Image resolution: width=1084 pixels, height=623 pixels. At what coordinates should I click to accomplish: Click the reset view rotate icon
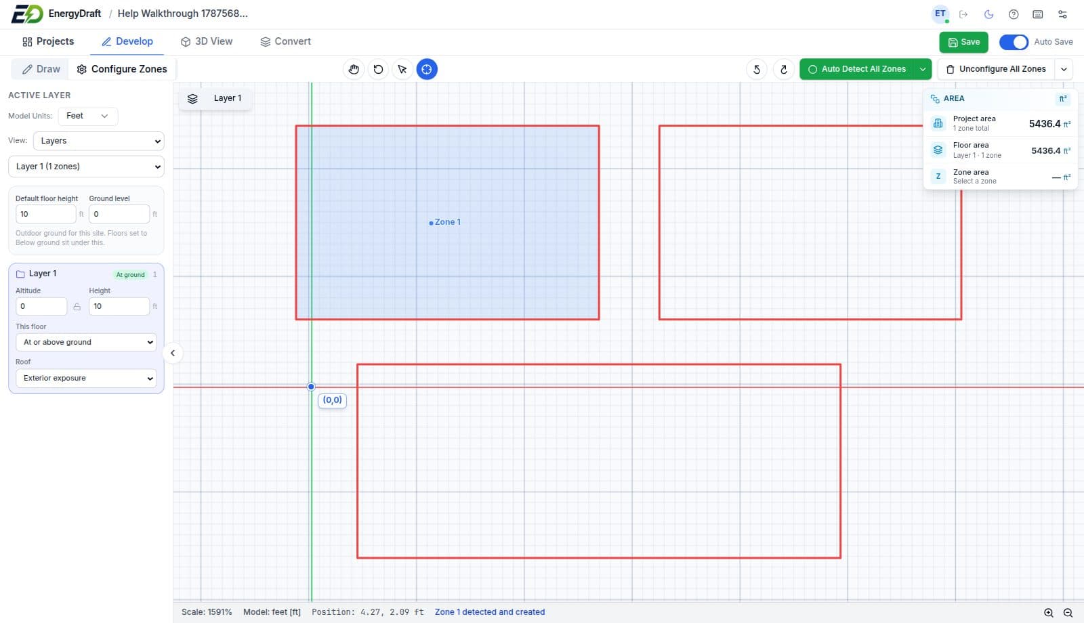(378, 69)
